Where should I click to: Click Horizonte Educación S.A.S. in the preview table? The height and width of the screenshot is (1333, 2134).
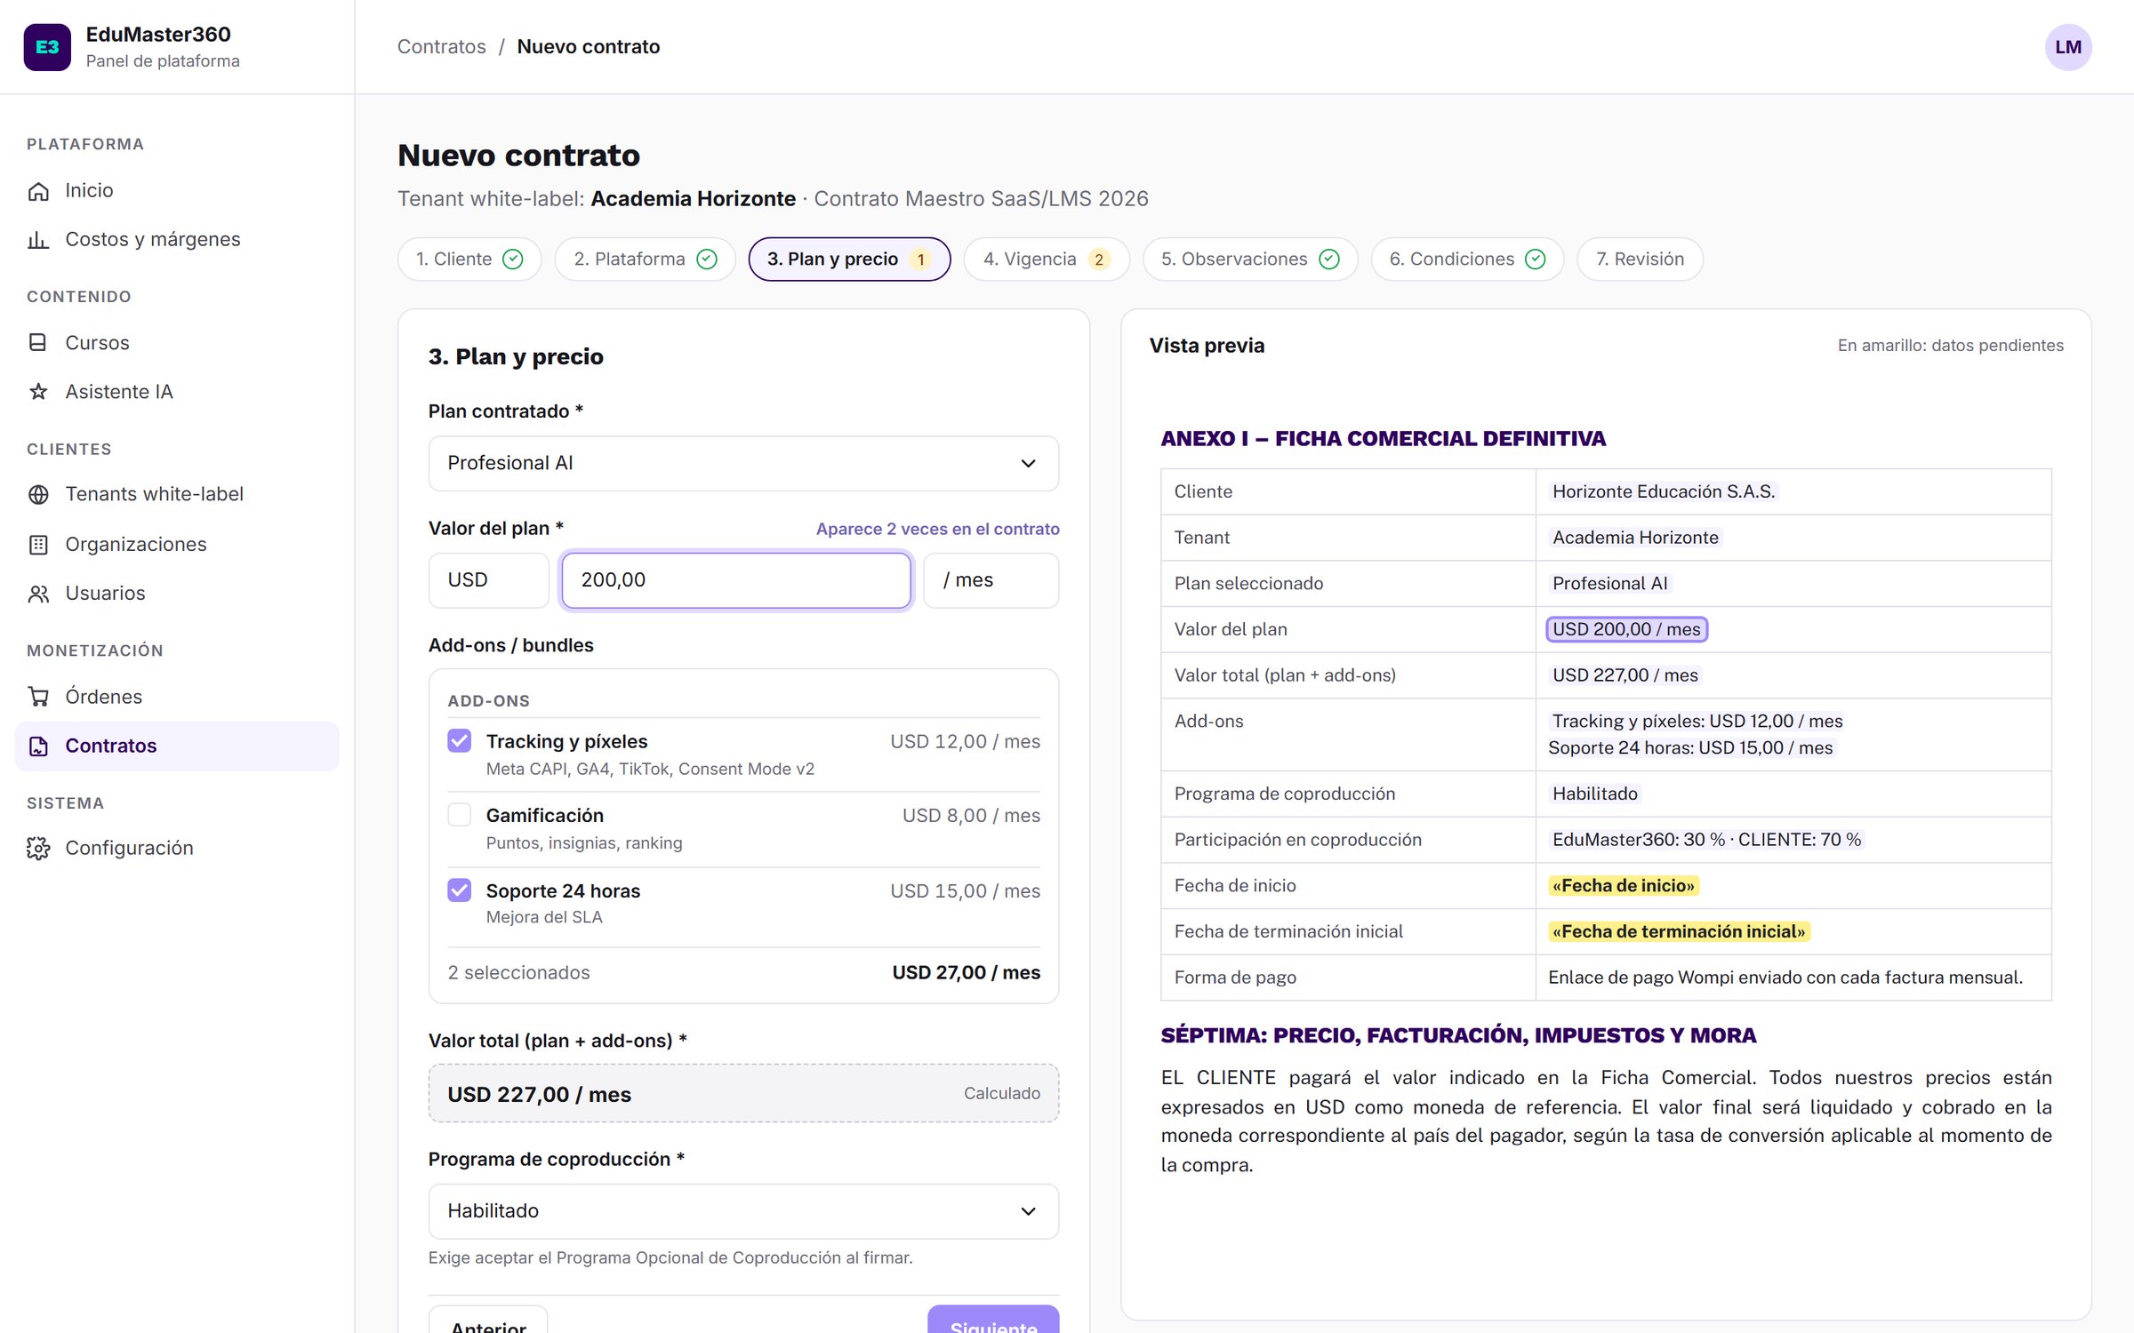[1663, 491]
